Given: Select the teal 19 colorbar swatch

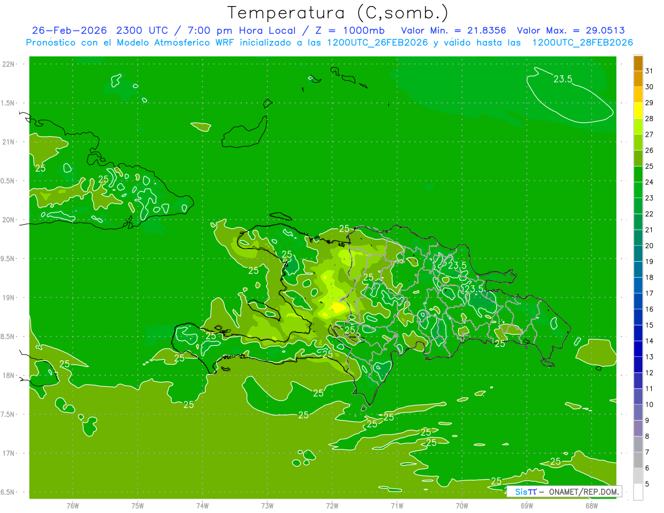Looking at the screenshot, I should point(638,270).
